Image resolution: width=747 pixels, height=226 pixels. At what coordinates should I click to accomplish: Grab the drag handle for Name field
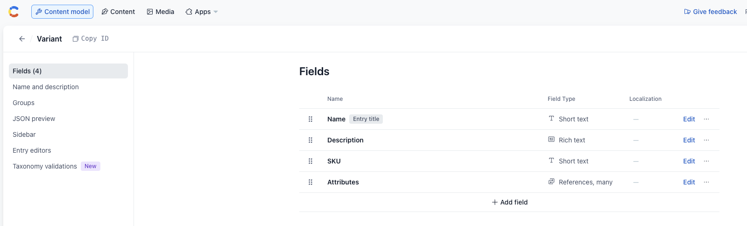coord(310,119)
